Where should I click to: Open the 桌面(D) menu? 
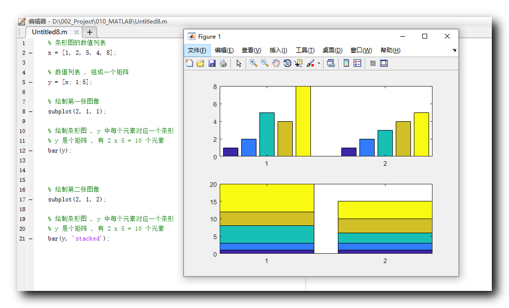[332, 50]
